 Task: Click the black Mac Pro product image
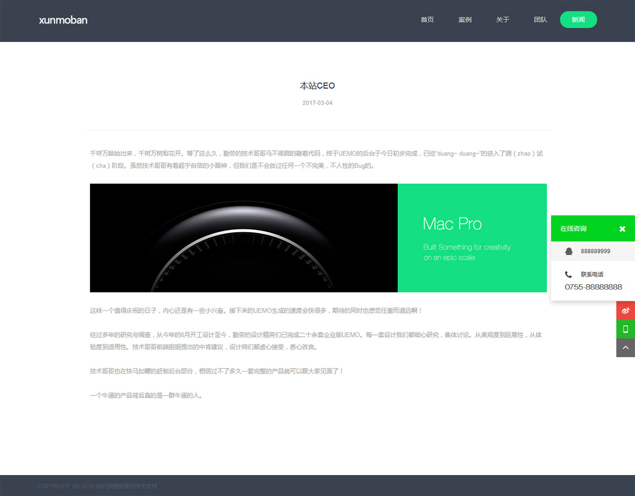(243, 238)
